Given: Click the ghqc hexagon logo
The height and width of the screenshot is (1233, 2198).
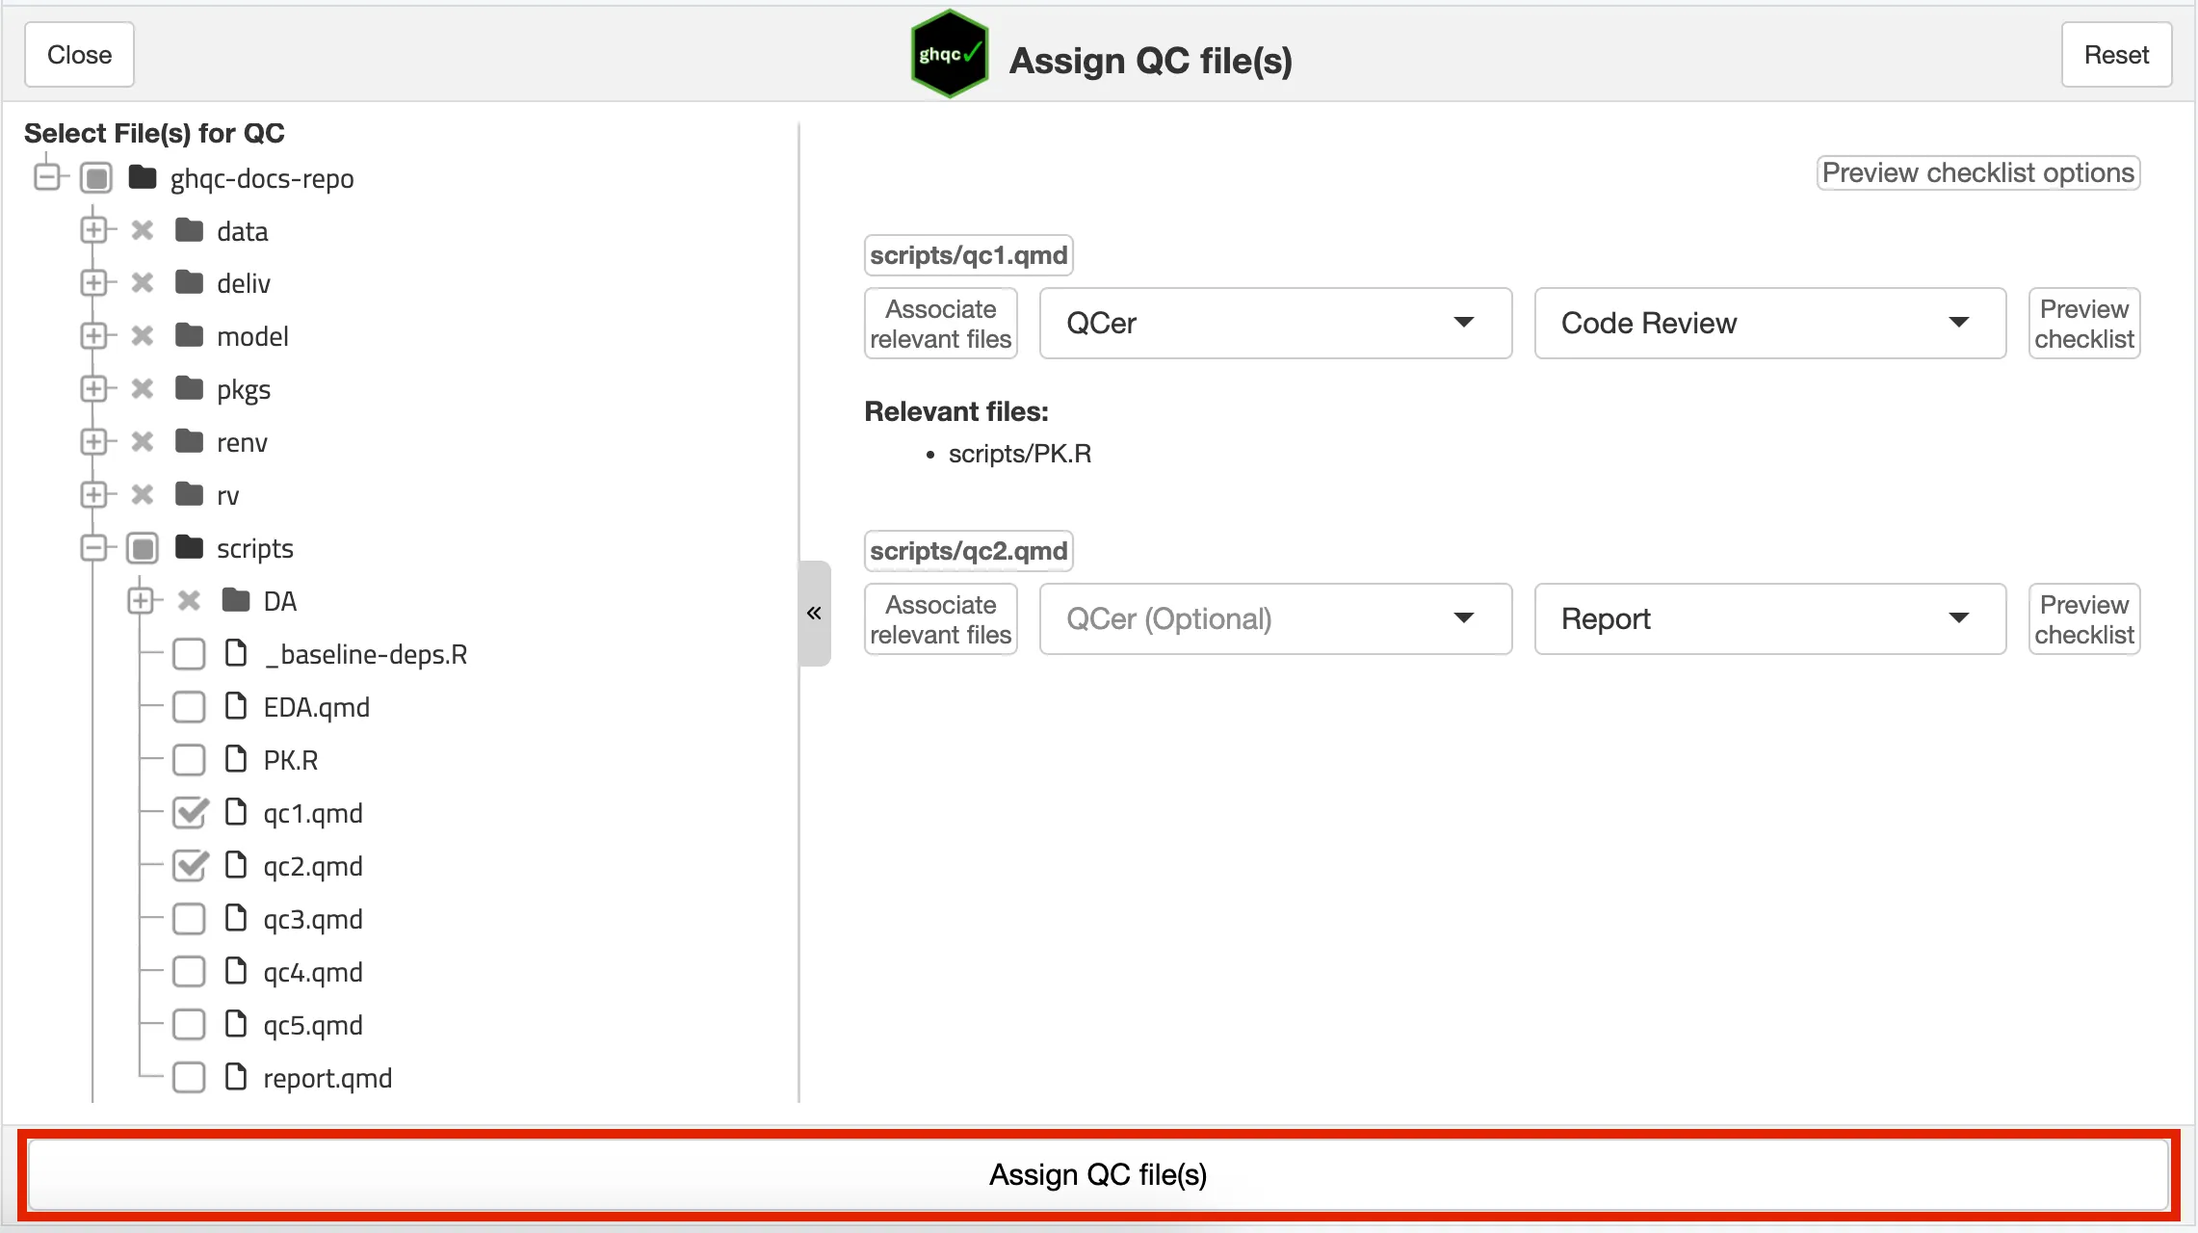Looking at the screenshot, I should [x=949, y=55].
